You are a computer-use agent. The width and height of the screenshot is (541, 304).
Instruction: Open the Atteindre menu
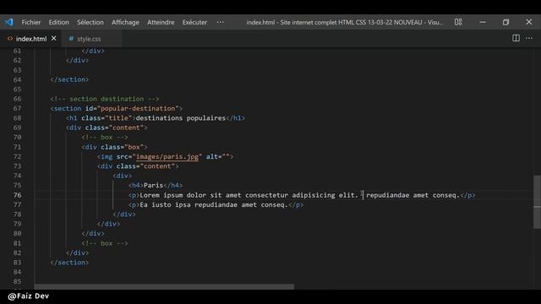tap(161, 22)
